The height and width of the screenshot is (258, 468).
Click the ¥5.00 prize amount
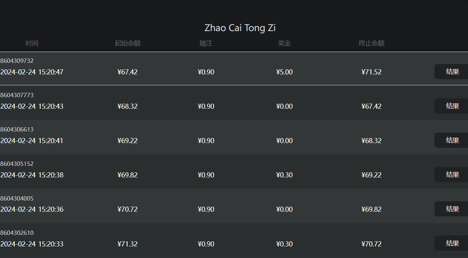[x=284, y=72]
